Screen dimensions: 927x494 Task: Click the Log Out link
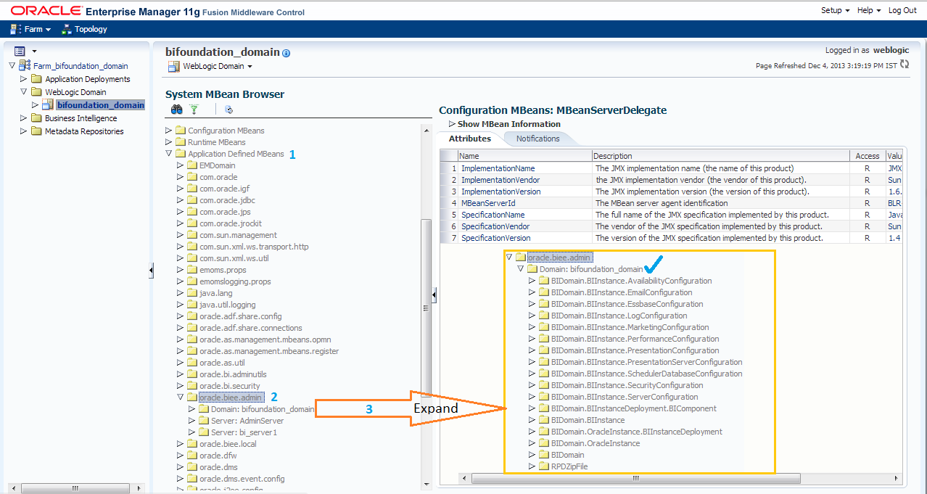(902, 10)
